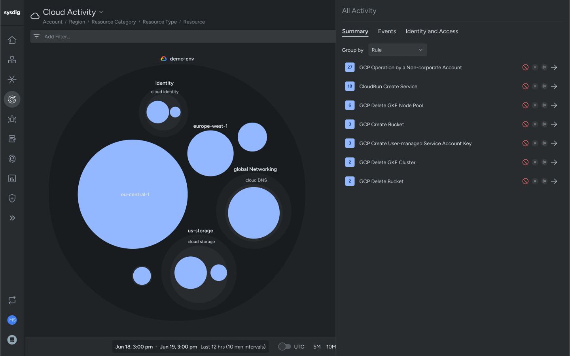Disable the GCP Create Bucket rule
This screenshot has width=570, height=356.
[x=525, y=124]
